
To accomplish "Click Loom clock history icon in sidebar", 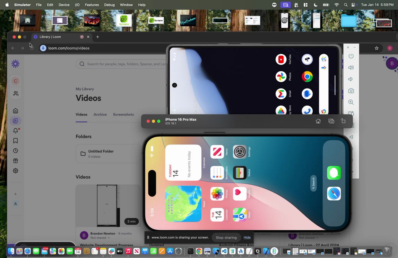I will point(16,151).
